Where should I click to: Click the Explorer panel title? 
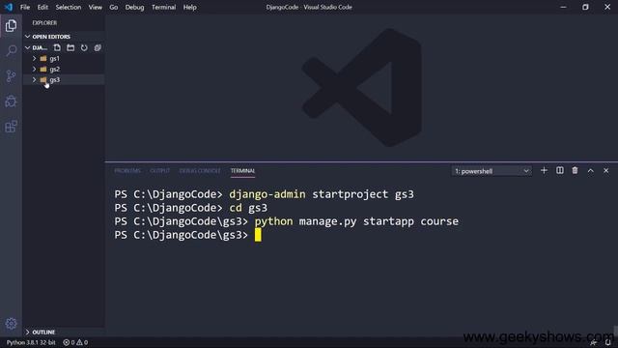click(44, 23)
